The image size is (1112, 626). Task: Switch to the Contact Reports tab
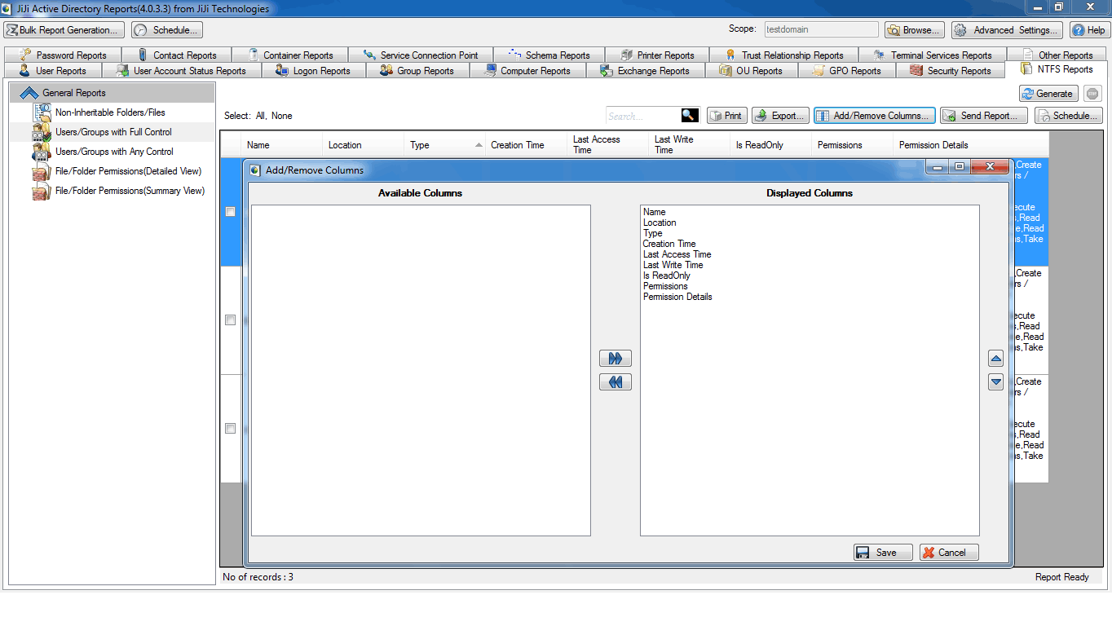coord(177,55)
